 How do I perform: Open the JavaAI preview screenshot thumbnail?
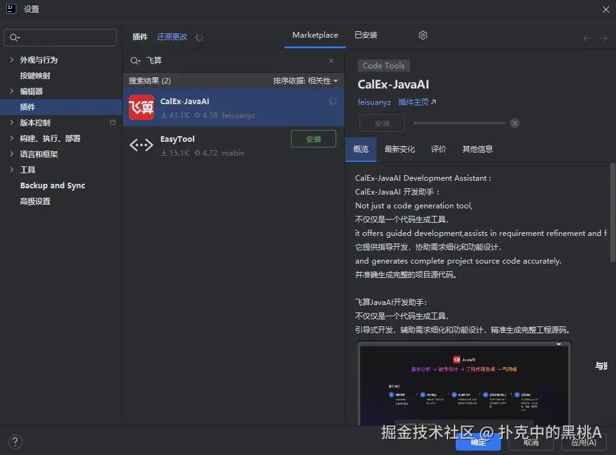coord(464,383)
